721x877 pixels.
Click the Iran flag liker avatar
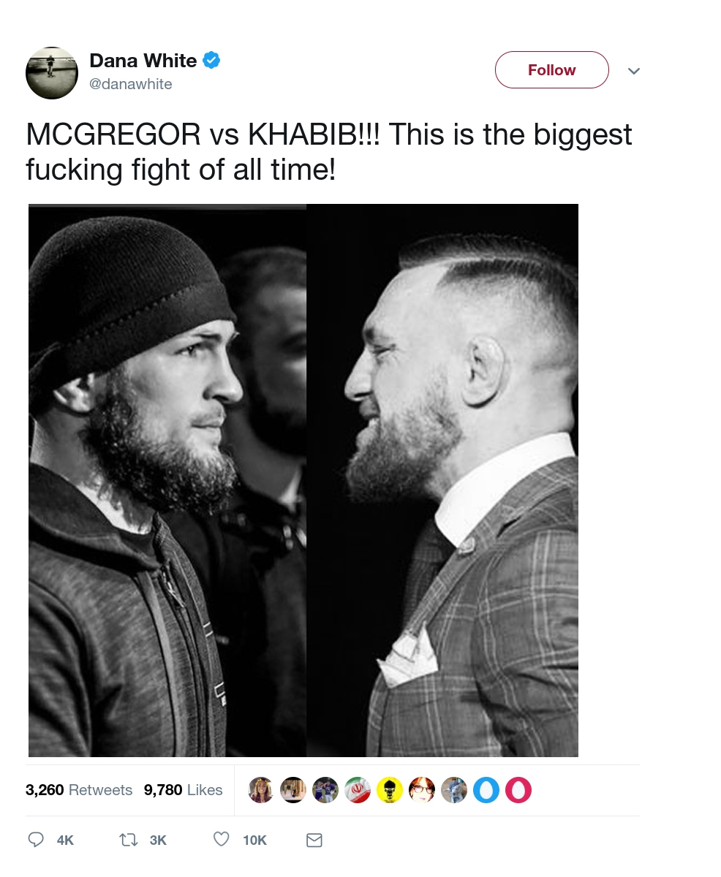coord(358,790)
